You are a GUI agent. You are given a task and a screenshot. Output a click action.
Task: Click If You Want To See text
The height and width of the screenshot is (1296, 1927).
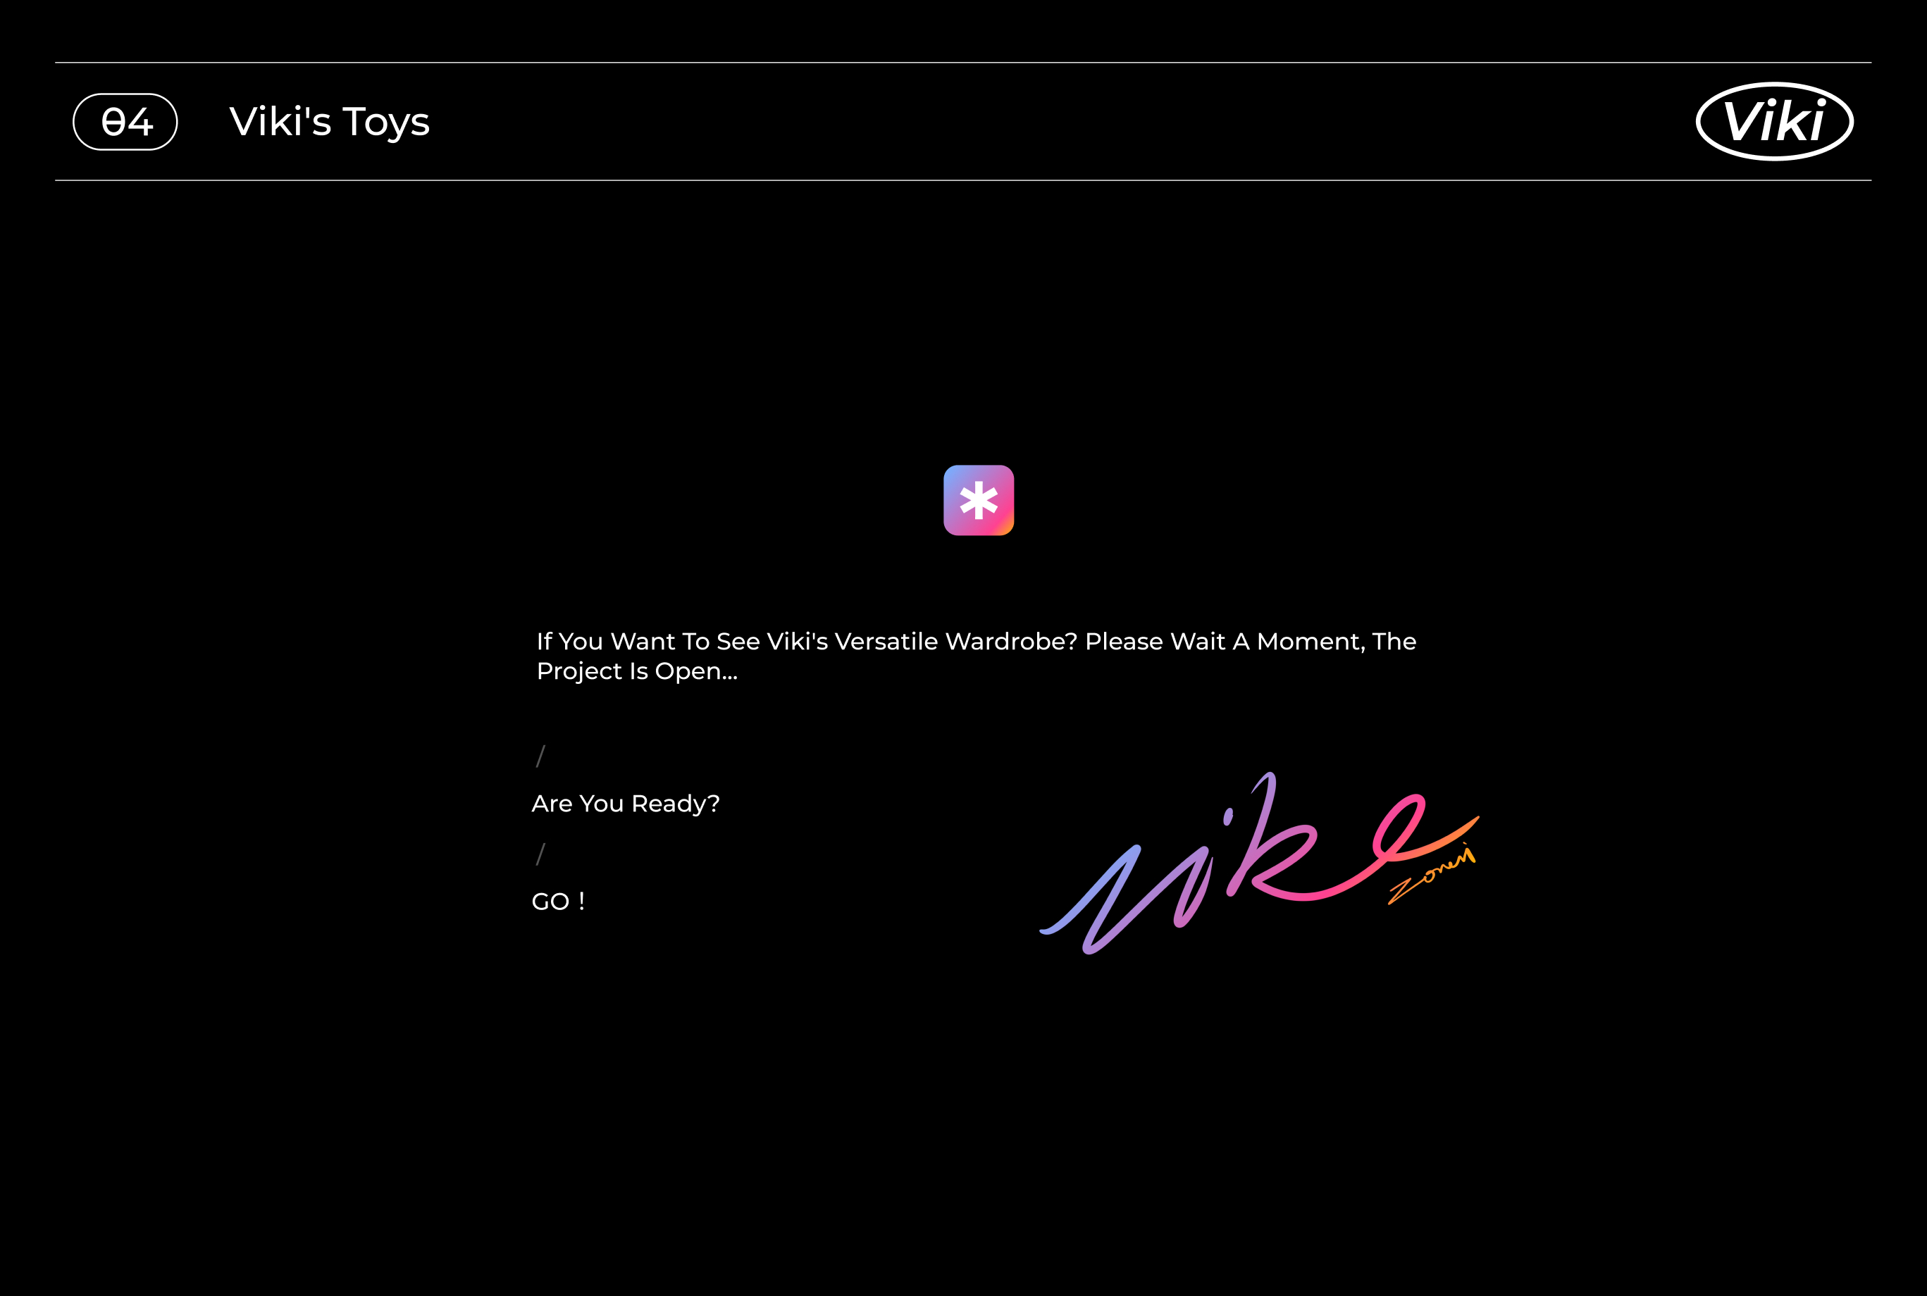pyautogui.click(x=648, y=642)
